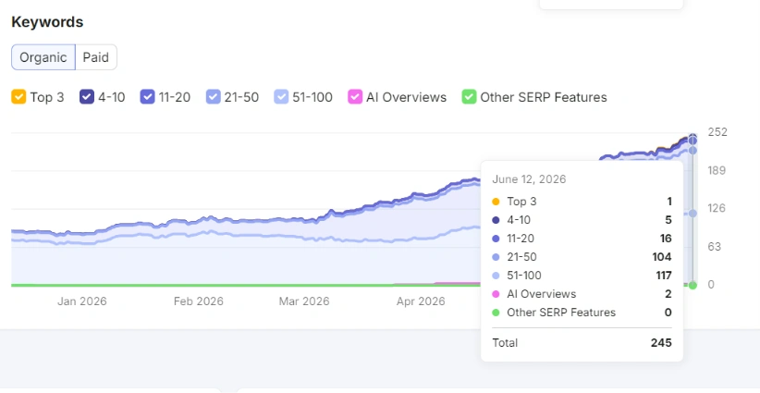Screen dimensions: 760x393
Task: Click the June 12, 2026 tooltip date
Action: click(x=529, y=179)
